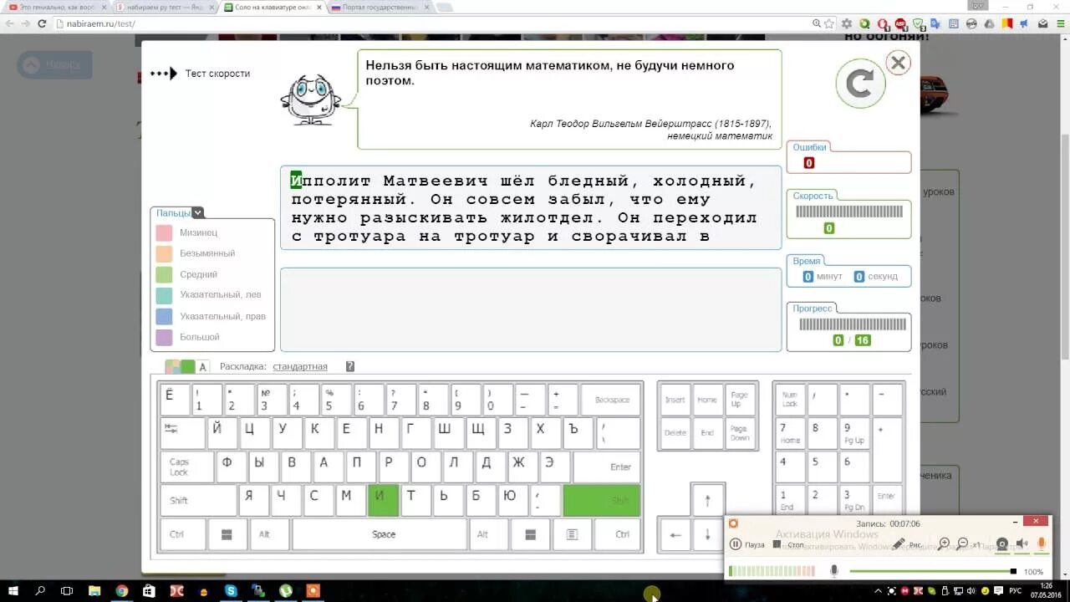This screenshot has height=602, width=1070.
Task: Click the Средний green color swatch
Action: 164,274
